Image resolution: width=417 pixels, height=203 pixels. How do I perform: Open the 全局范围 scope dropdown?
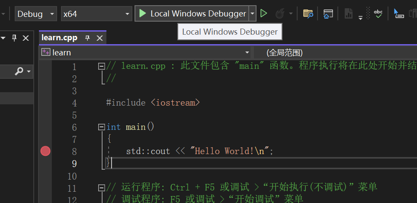pyautogui.click(x=335, y=52)
